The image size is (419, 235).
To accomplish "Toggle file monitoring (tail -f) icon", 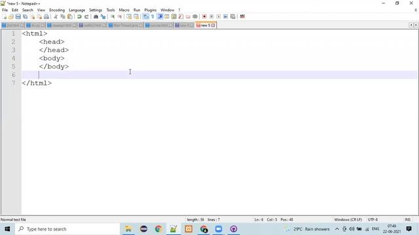I will 195,16.
